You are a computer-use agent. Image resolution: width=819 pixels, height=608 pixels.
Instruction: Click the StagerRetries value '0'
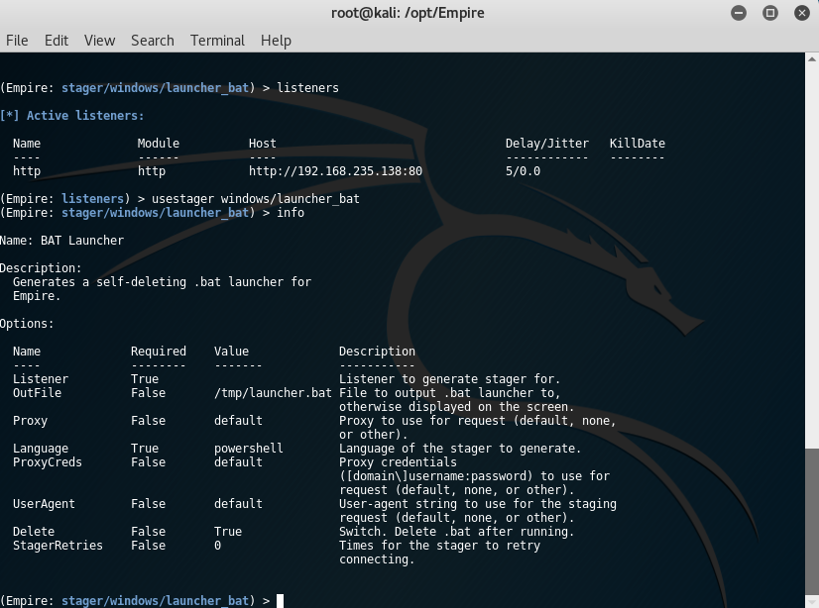pyautogui.click(x=218, y=546)
